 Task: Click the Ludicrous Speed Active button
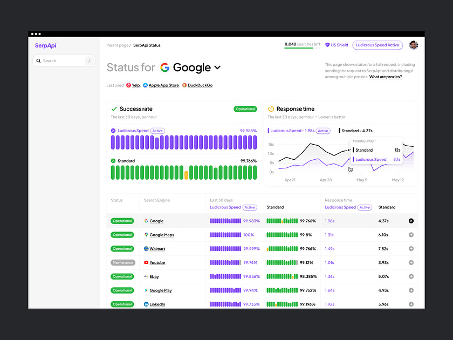377,45
